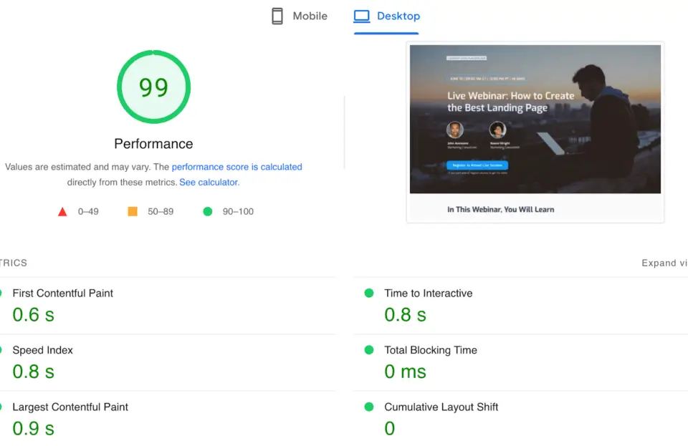This screenshot has width=688, height=446.
Task: Click the green dot beside Time to Interactive
Action: (x=369, y=293)
